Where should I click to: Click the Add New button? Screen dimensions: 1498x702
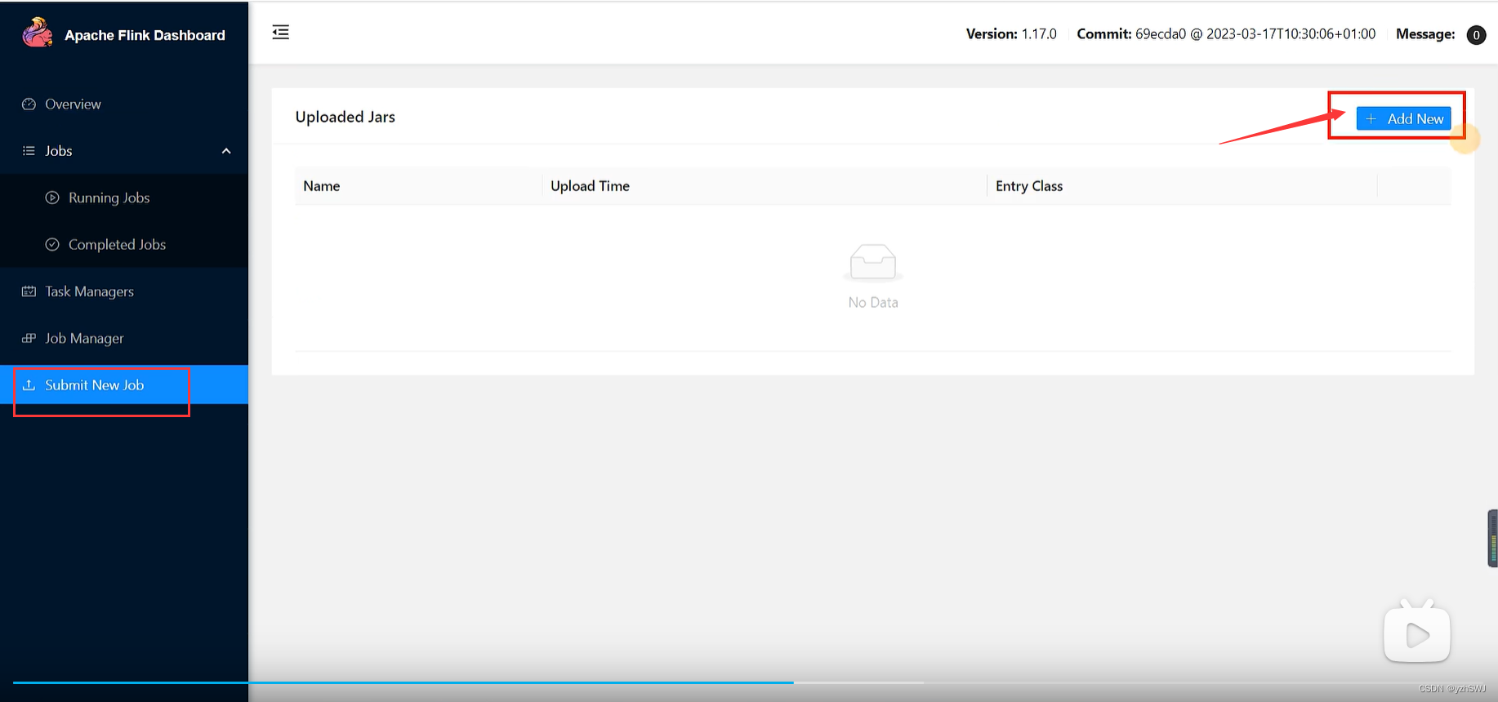1403,118
